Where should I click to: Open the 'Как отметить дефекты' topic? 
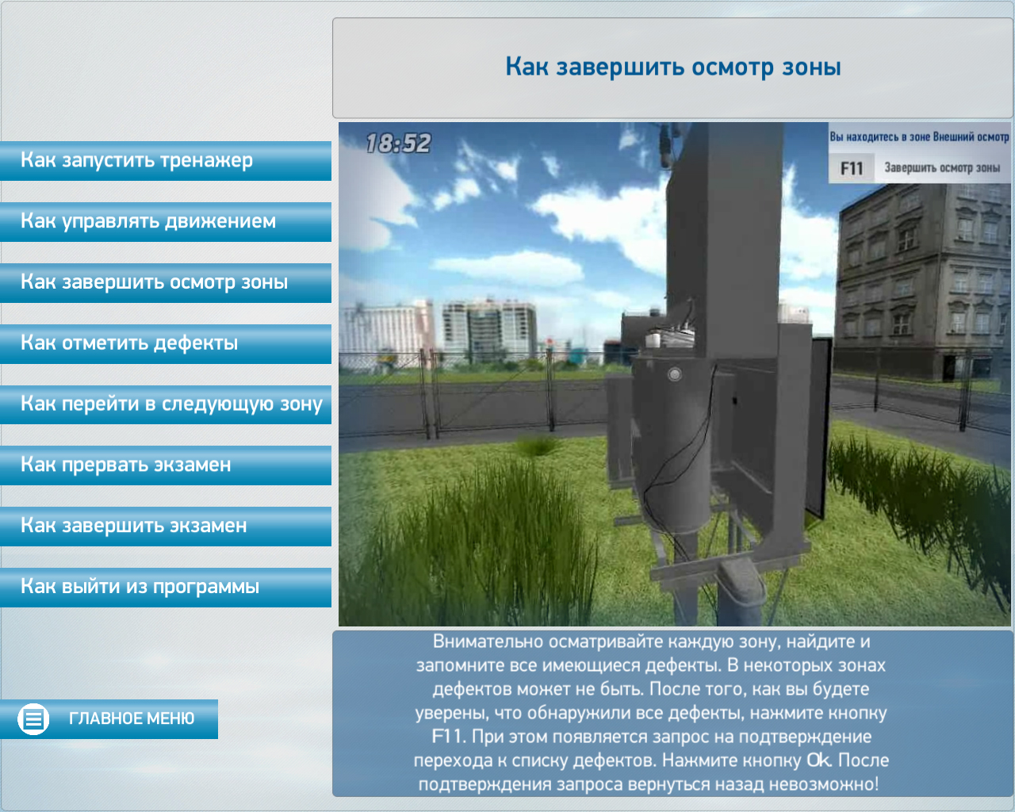(165, 344)
